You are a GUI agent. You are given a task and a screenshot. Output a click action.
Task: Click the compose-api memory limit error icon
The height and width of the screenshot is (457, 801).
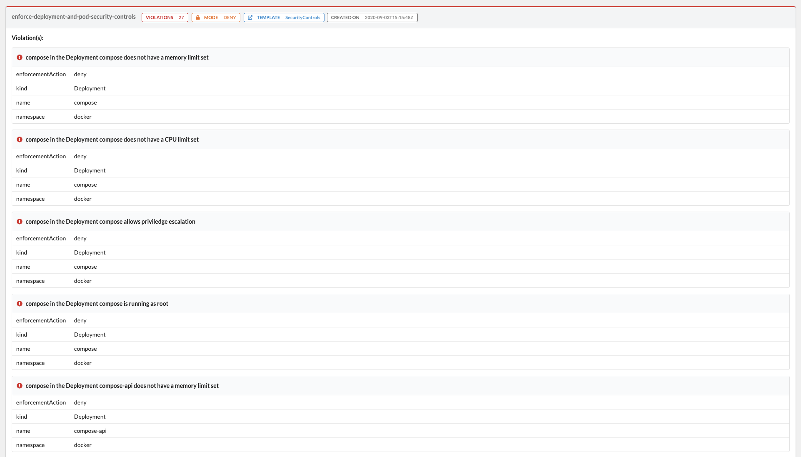[20, 386]
